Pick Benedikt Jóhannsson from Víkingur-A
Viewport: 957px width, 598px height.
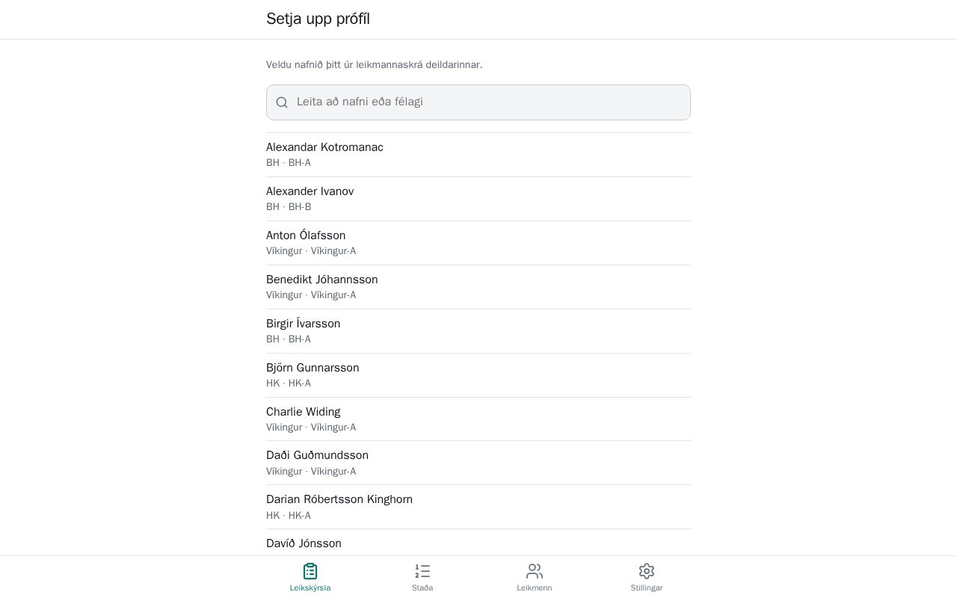click(478, 287)
